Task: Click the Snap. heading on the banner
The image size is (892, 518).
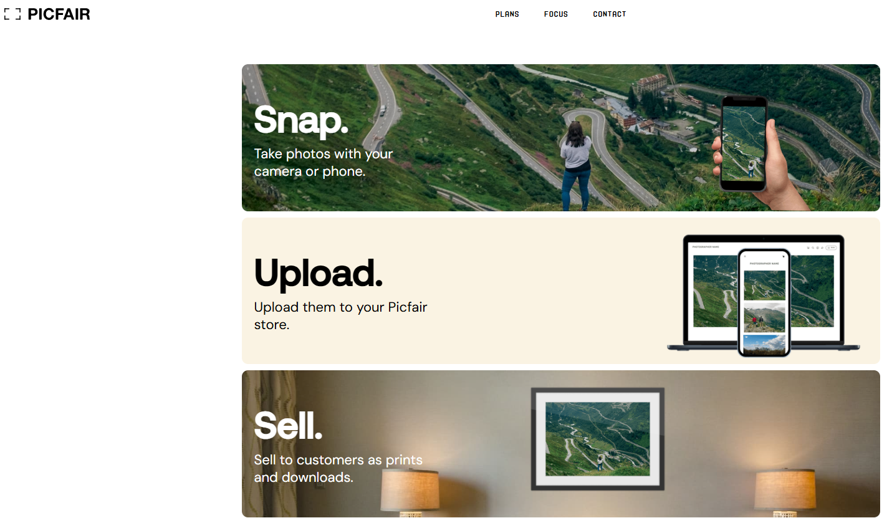Action: (x=301, y=119)
